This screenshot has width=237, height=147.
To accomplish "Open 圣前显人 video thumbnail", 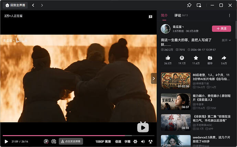I will pyautogui.click(x=176, y=102).
